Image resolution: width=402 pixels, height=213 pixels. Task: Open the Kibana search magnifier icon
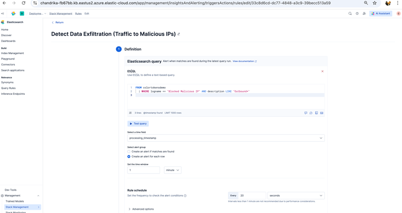pos(350,13)
